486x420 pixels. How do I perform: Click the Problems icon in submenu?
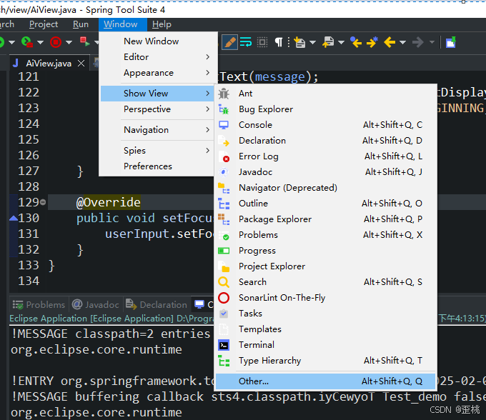224,235
